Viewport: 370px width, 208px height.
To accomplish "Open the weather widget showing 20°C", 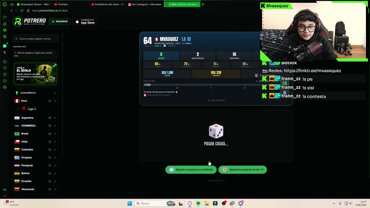I will coord(12,203).
